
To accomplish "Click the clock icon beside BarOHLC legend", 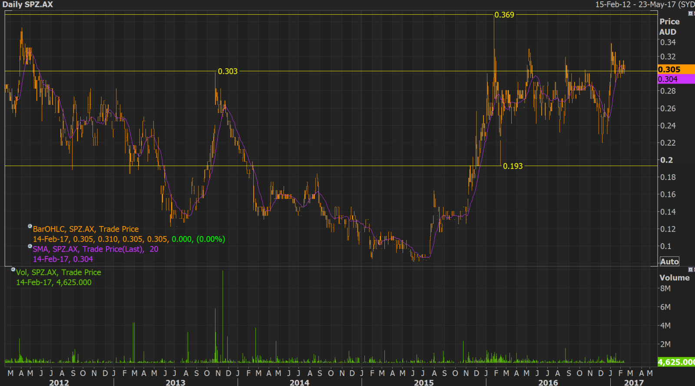I will [30, 226].
